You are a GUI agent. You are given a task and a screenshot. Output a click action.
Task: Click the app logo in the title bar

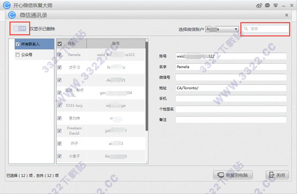click(x=7, y=5)
